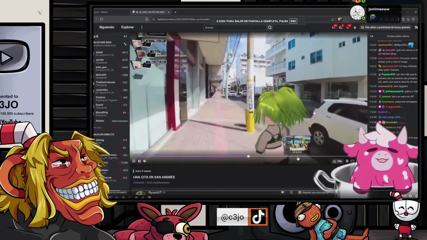The image size is (427, 240).
Task: Collapse the chat panel arrow
Action: pyautogui.click(x=372, y=36)
